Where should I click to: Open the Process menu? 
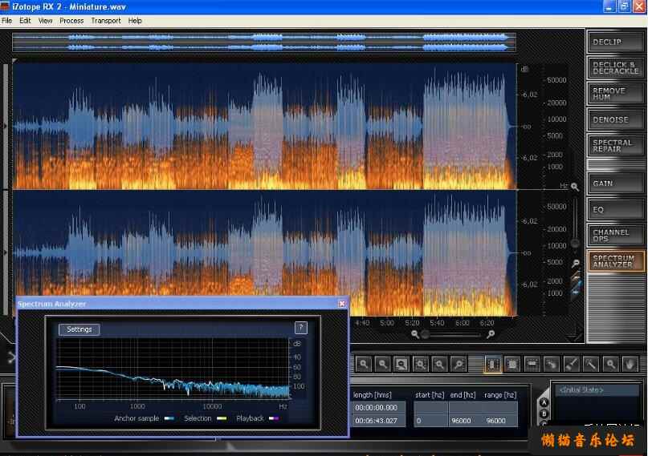tap(71, 21)
